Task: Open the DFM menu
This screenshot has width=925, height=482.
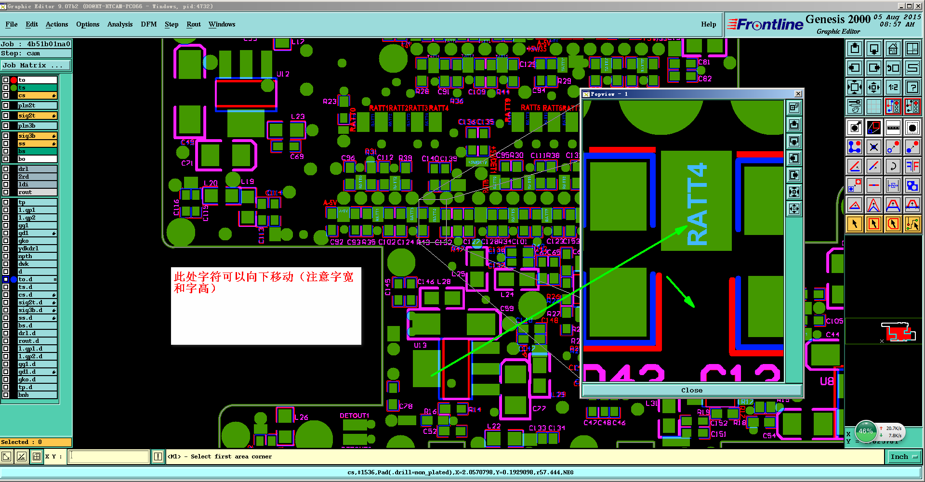Action: click(149, 24)
